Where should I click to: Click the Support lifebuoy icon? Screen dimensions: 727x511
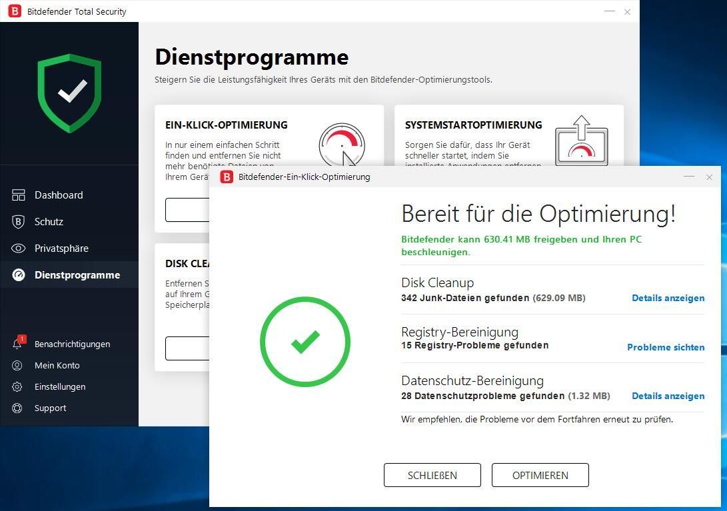[x=18, y=408]
